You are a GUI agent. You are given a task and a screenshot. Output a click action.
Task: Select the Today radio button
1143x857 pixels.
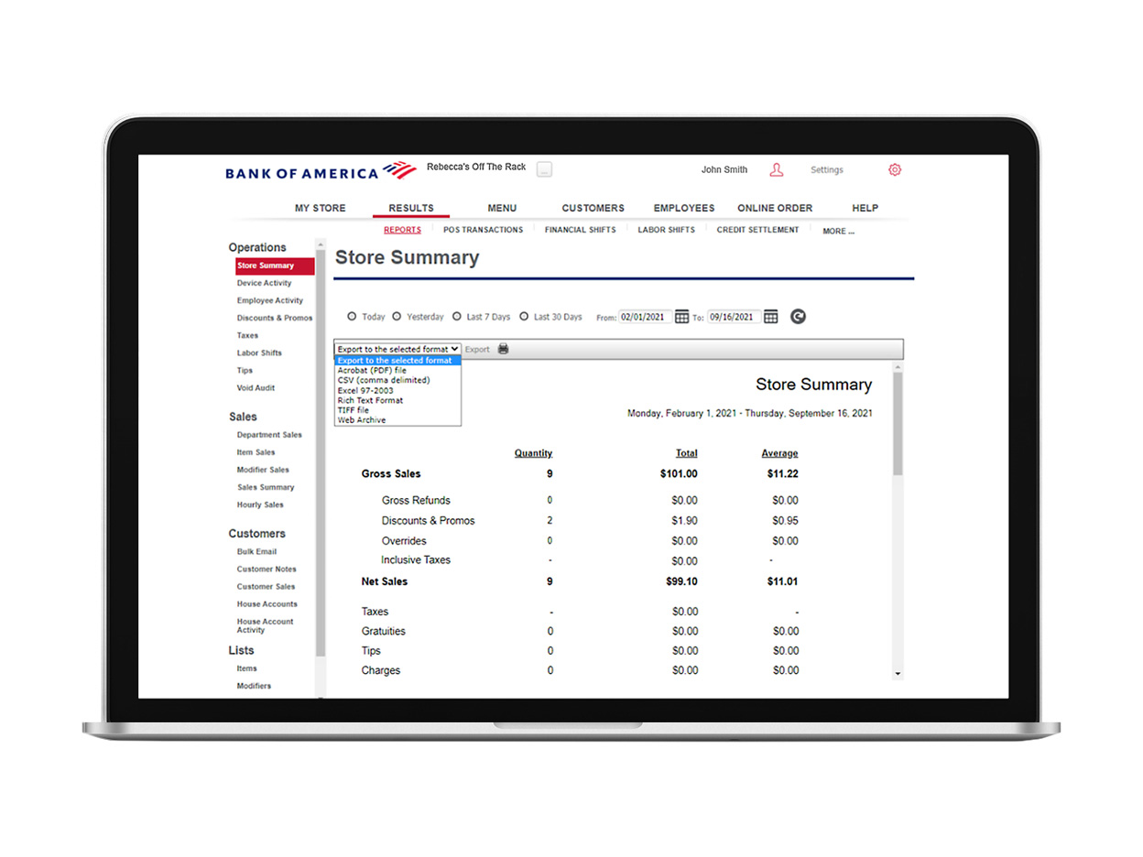352,317
